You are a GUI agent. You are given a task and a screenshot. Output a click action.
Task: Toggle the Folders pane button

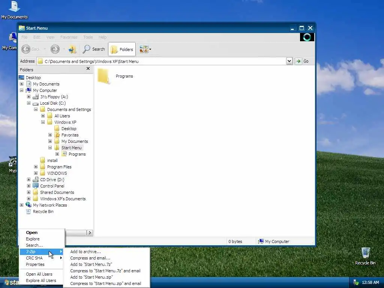[x=122, y=49]
